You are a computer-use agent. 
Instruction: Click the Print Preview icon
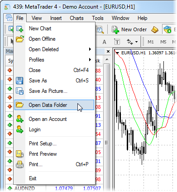click(x=20, y=154)
